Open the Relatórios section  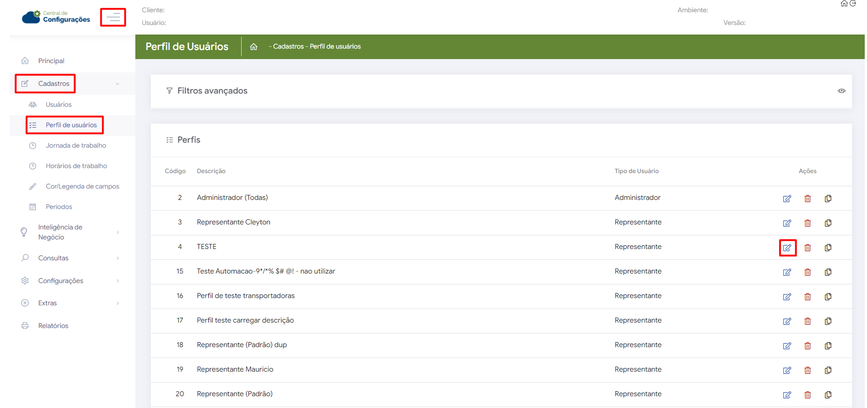pos(53,326)
